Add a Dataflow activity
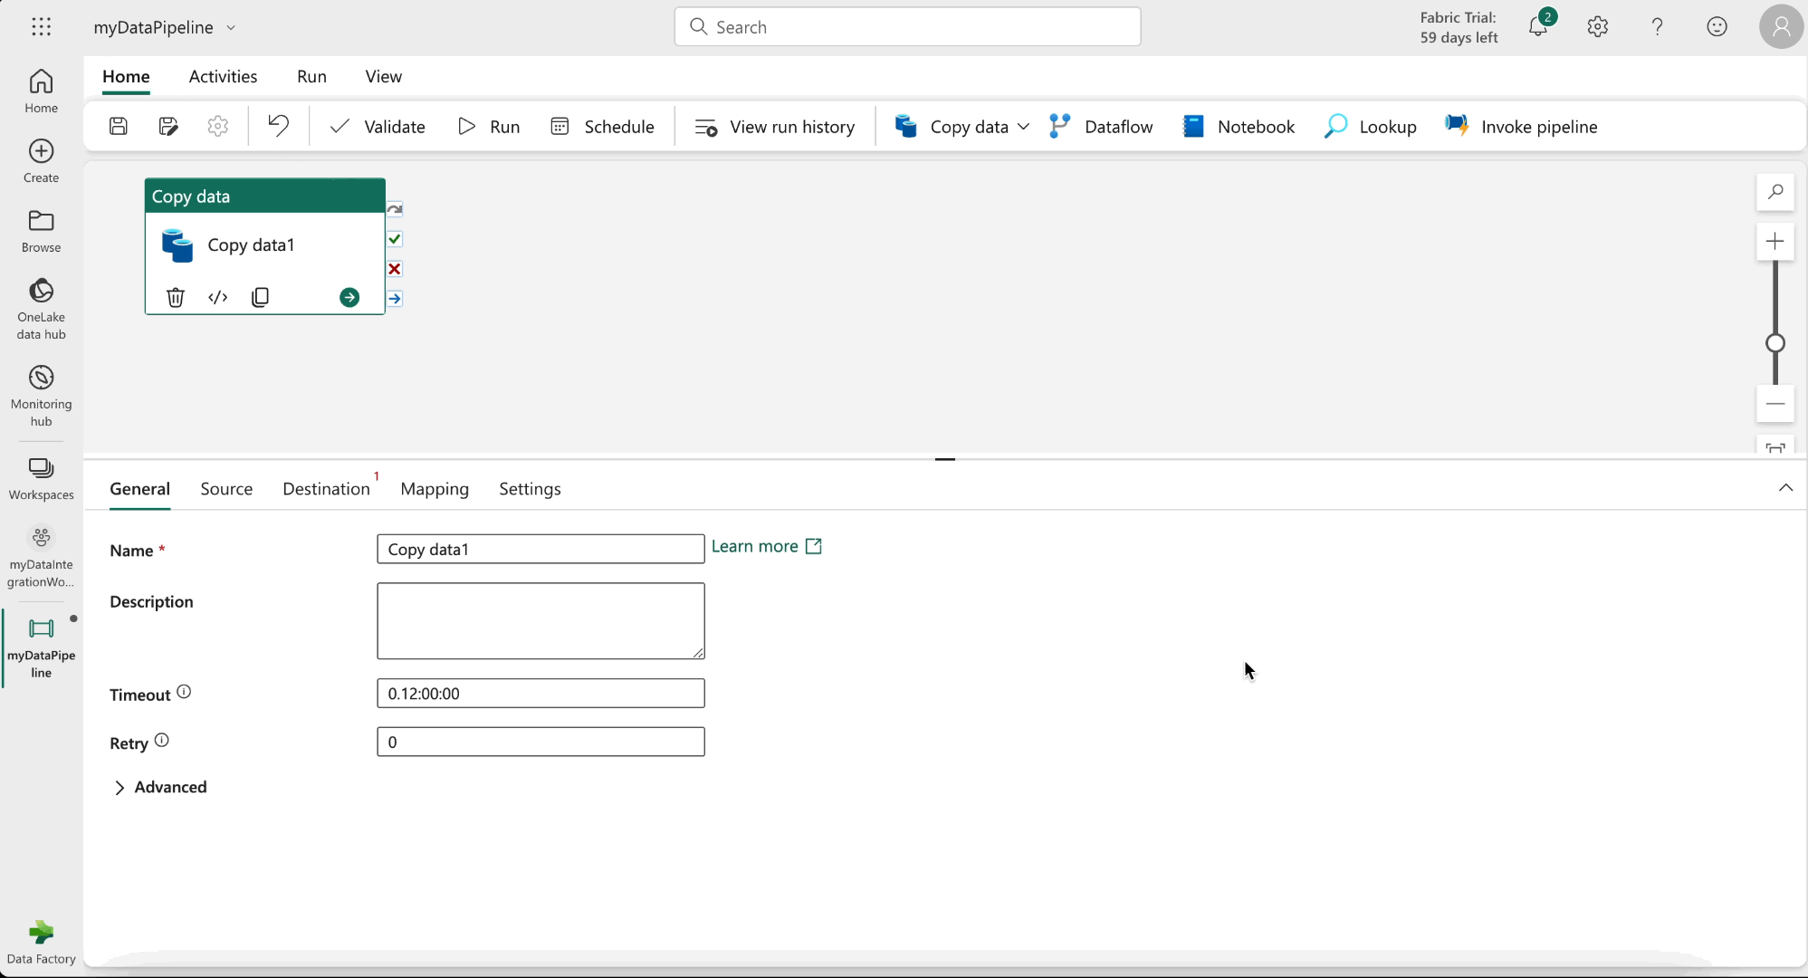 1101,127
